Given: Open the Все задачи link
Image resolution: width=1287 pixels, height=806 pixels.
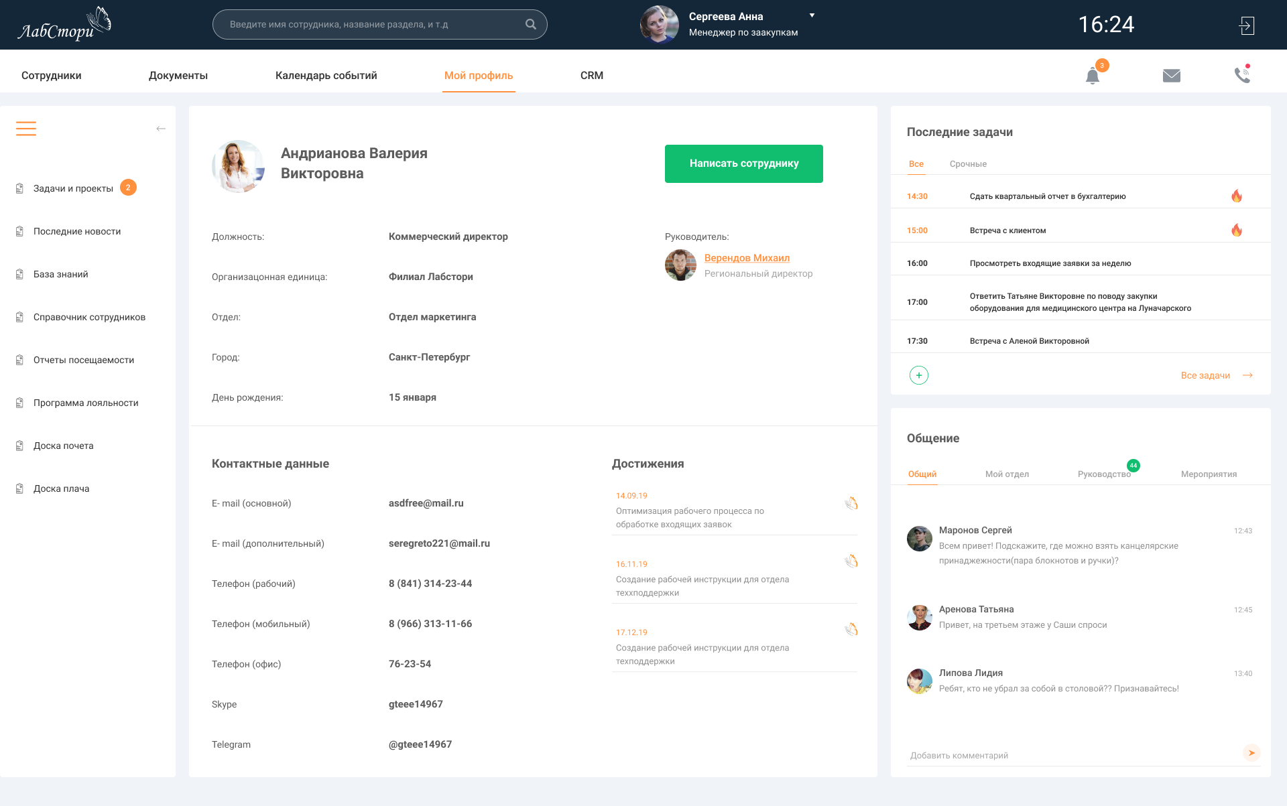Looking at the screenshot, I should coord(1205,375).
